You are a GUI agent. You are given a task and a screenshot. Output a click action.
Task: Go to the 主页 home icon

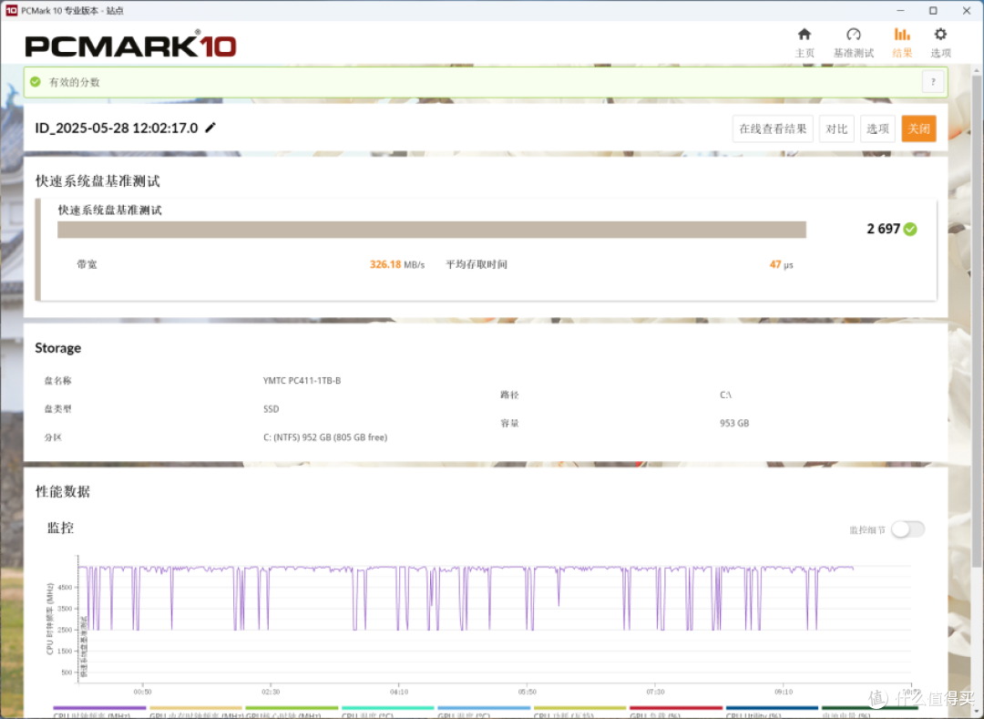tap(805, 34)
